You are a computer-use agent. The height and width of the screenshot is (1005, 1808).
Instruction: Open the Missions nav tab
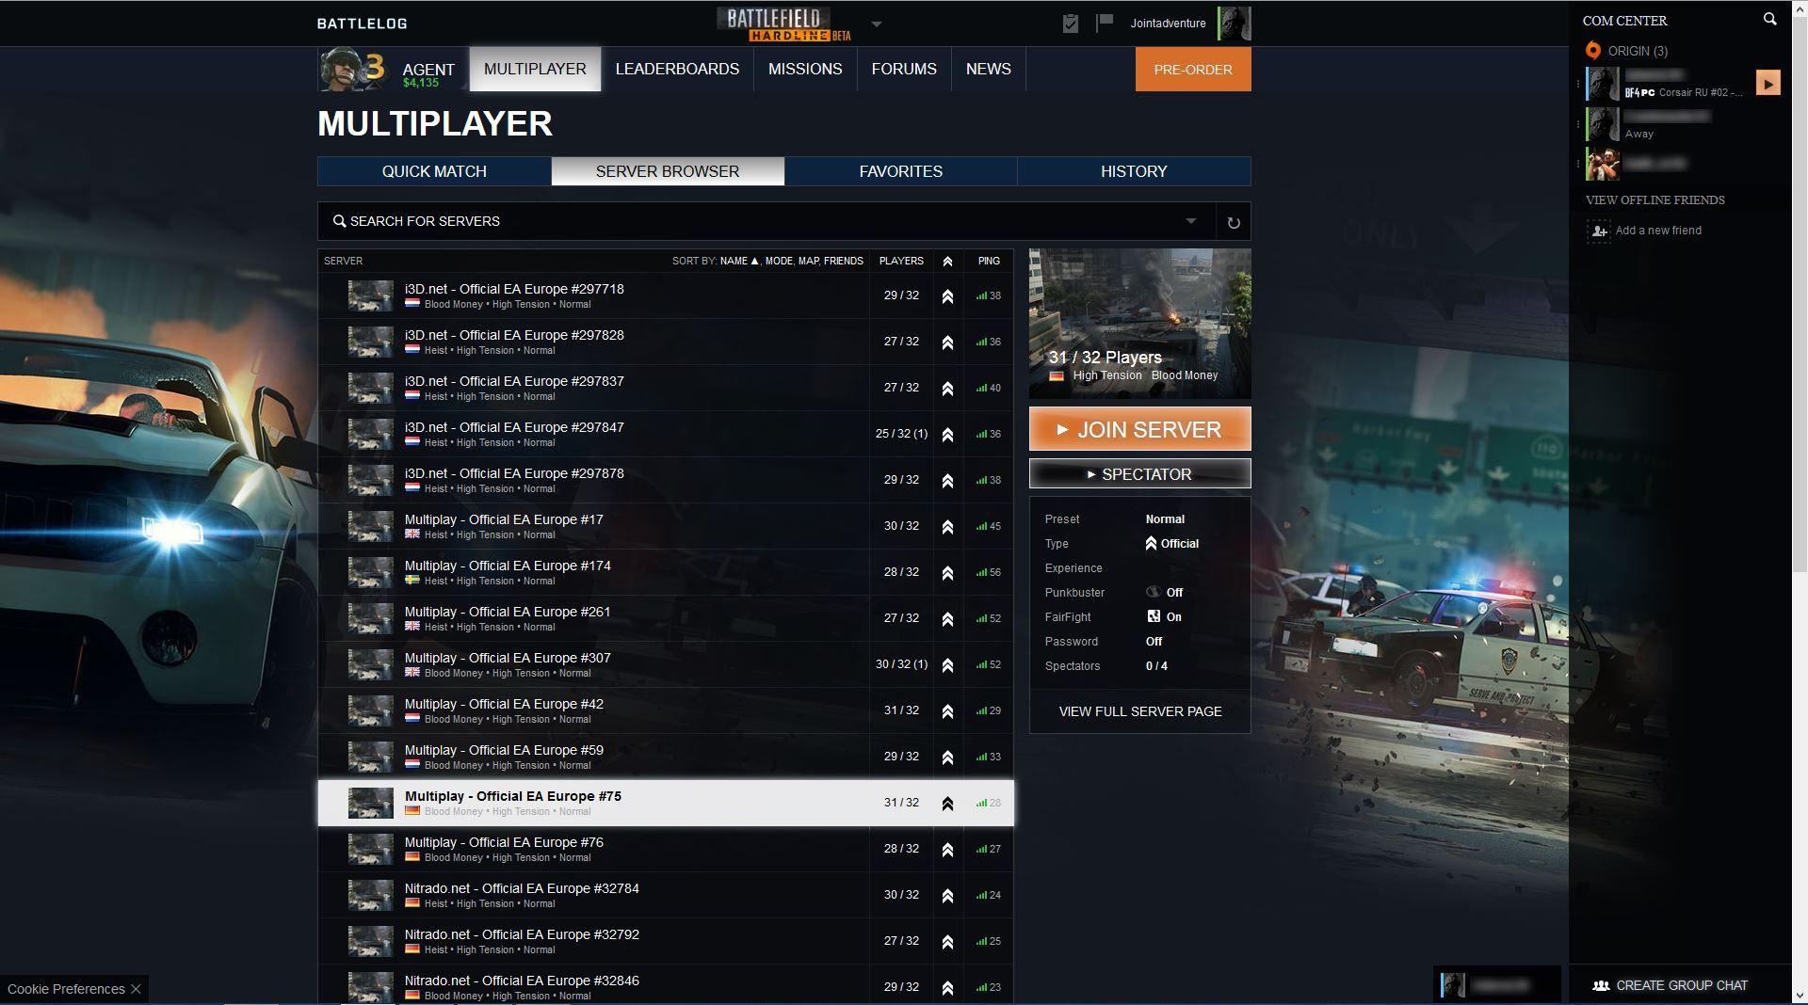tap(805, 70)
